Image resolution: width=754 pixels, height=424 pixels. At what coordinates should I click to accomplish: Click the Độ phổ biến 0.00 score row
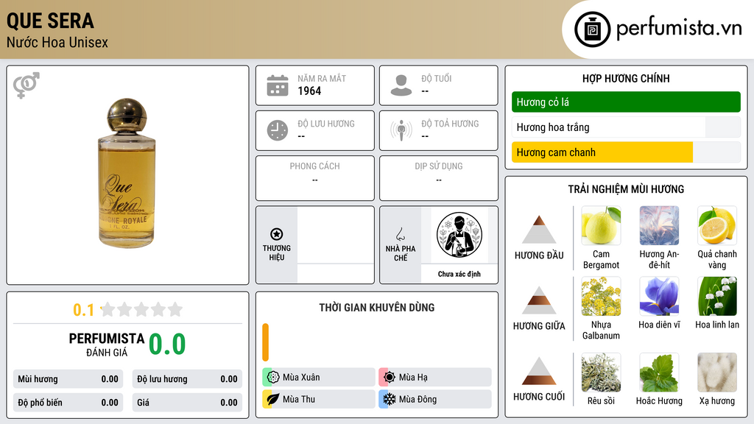(68, 403)
